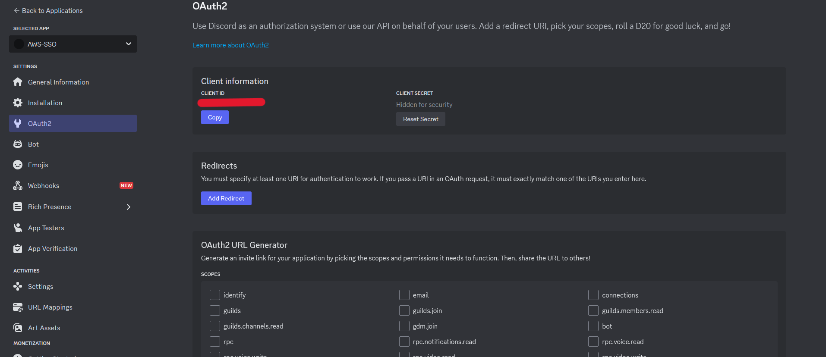Open Learn more about OAuth2 link
This screenshot has width=826, height=357.
(230, 45)
